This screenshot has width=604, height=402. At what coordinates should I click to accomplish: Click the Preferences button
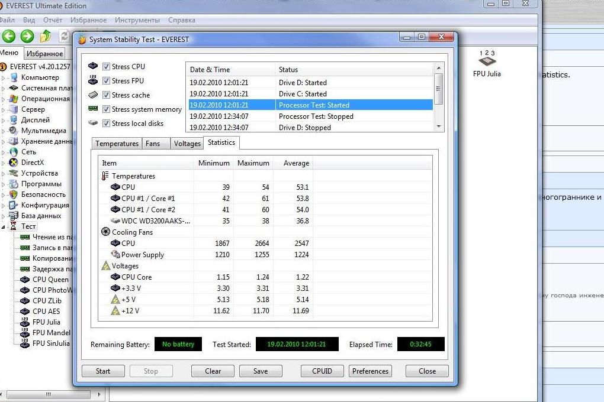coord(370,371)
